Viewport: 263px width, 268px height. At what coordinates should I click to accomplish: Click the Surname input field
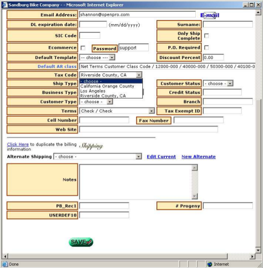pos(228,25)
